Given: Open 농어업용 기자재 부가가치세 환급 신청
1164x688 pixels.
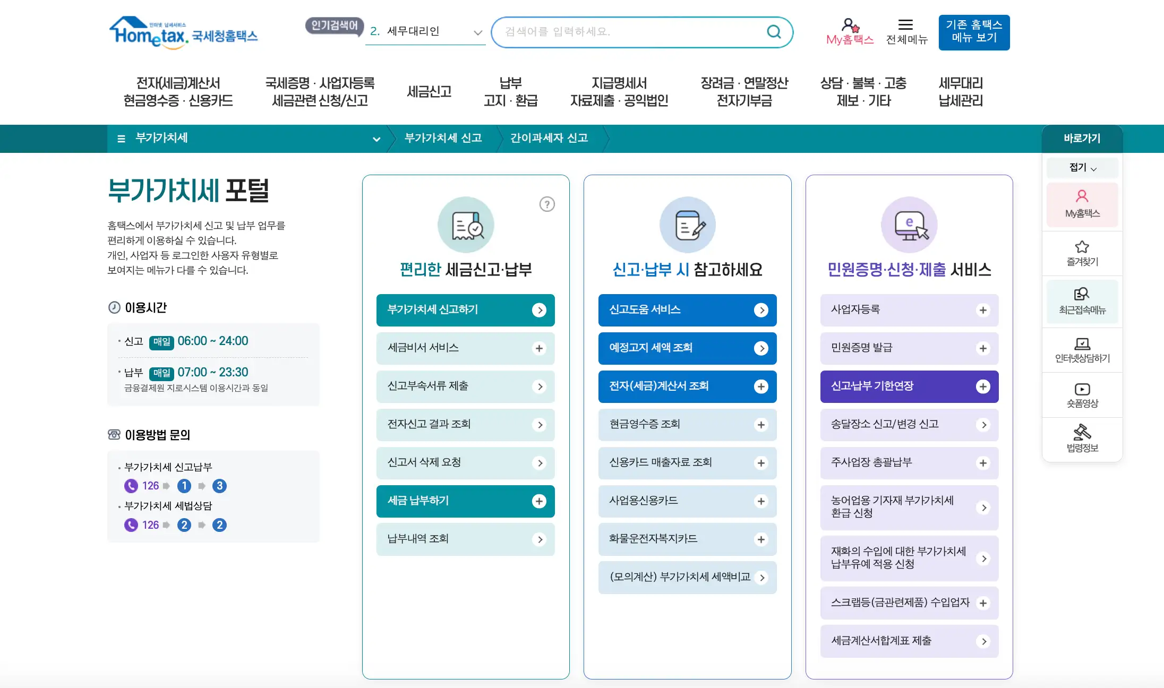Looking at the screenshot, I should 909,508.
